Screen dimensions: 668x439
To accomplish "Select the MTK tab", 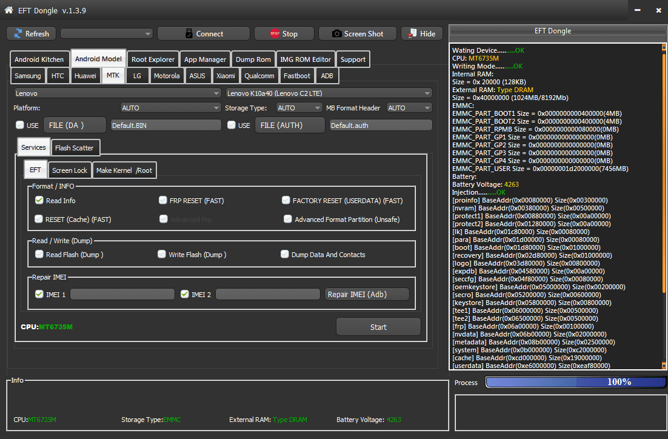I will click(113, 75).
